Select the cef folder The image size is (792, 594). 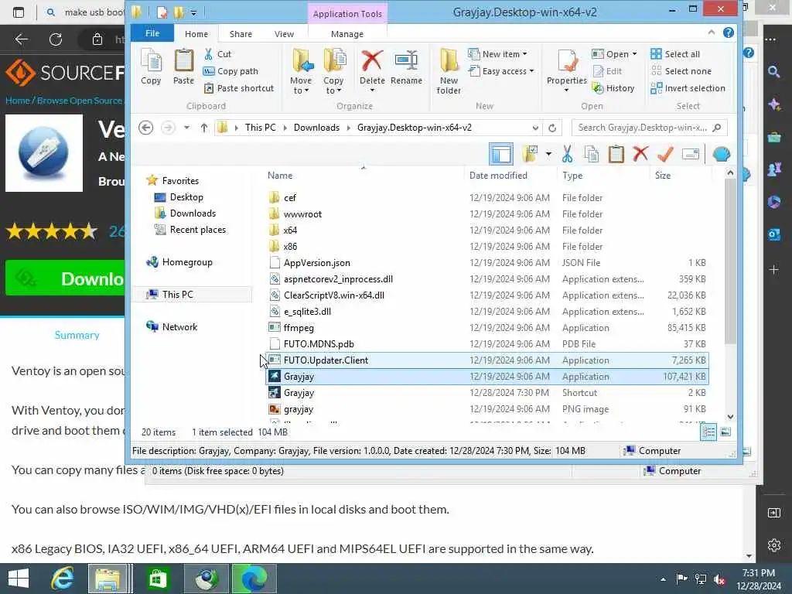click(x=487, y=197)
